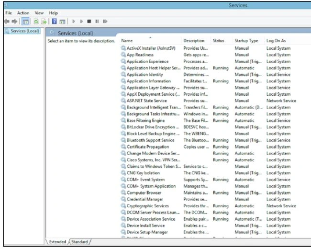Switch to the Extended tab

click(x=57, y=242)
